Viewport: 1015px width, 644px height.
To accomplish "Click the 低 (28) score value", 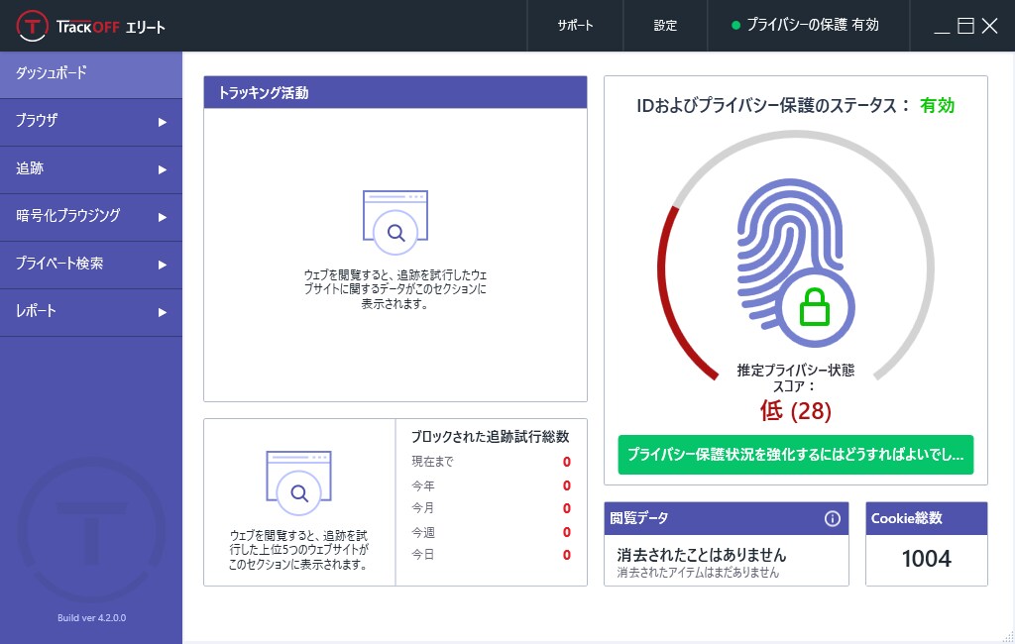I will click(x=796, y=410).
